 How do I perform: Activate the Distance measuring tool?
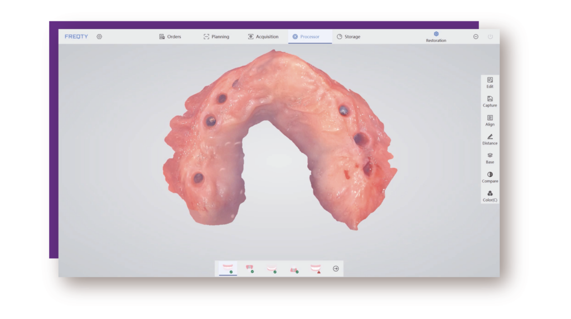490,139
